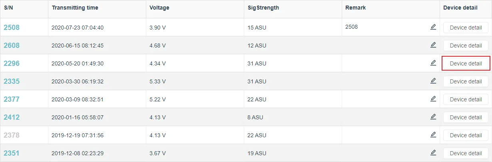Sort by Transmitting time column header
This screenshot has width=492, height=162.
[x=75, y=8]
